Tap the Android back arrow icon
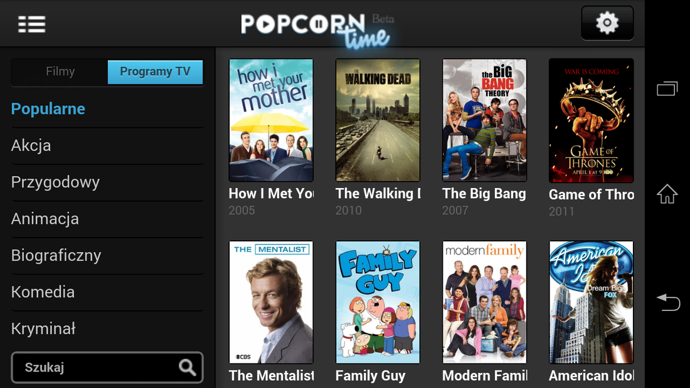690x388 pixels. pos(668,302)
